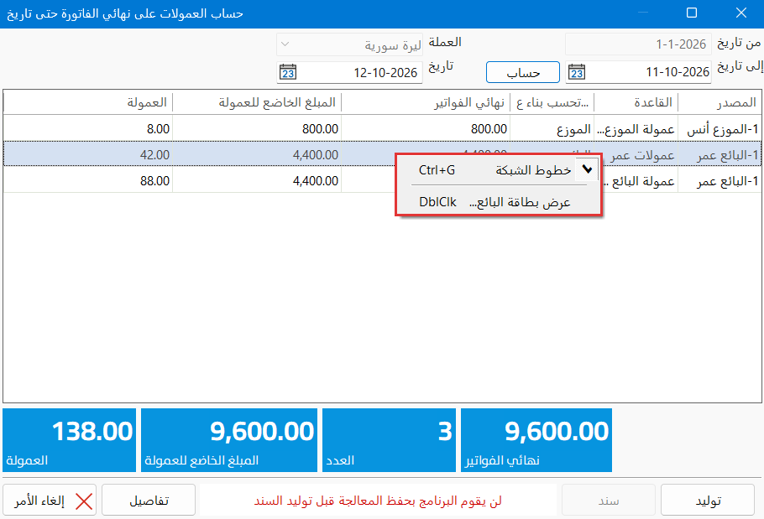Click the نهائي الفواتير column header

pyautogui.click(x=426, y=102)
